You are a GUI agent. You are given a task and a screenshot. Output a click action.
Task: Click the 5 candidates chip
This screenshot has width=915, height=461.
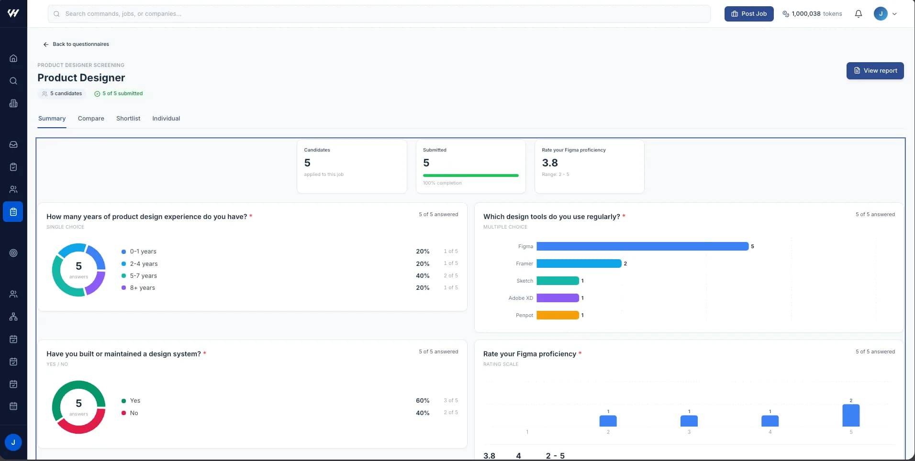point(62,94)
